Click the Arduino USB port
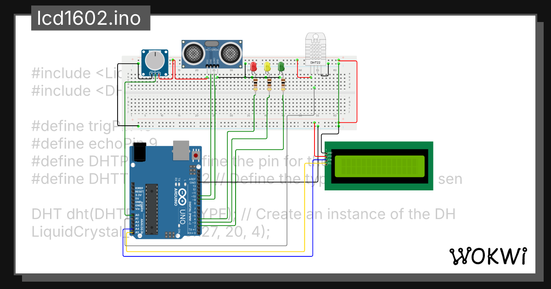Image resolution: width=551 pixels, height=289 pixels. click(x=180, y=150)
